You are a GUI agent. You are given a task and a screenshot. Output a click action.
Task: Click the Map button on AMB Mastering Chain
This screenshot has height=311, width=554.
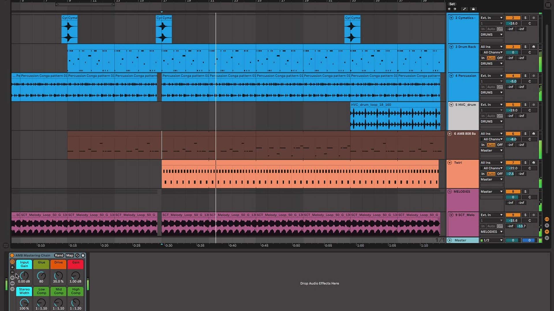tap(70, 255)
